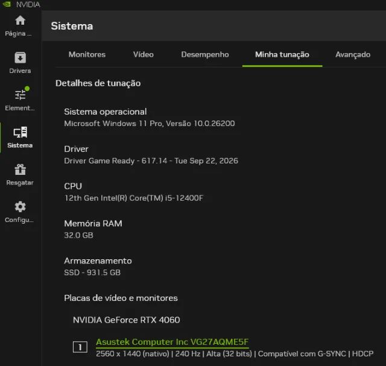This screenshot has height=366, width=386.
Task: Open the Drivers download section
Action: (x=20, y=58)
